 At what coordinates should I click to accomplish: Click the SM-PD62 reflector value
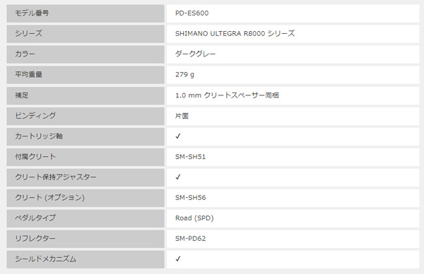(x=190, y=239)
